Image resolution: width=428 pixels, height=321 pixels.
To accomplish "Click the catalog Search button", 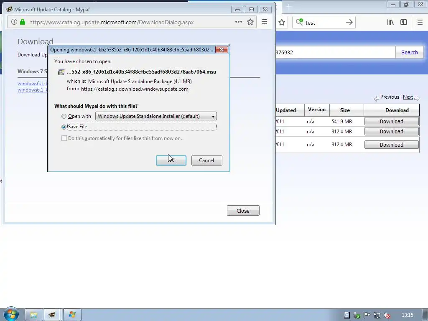I will click(410, 52).
